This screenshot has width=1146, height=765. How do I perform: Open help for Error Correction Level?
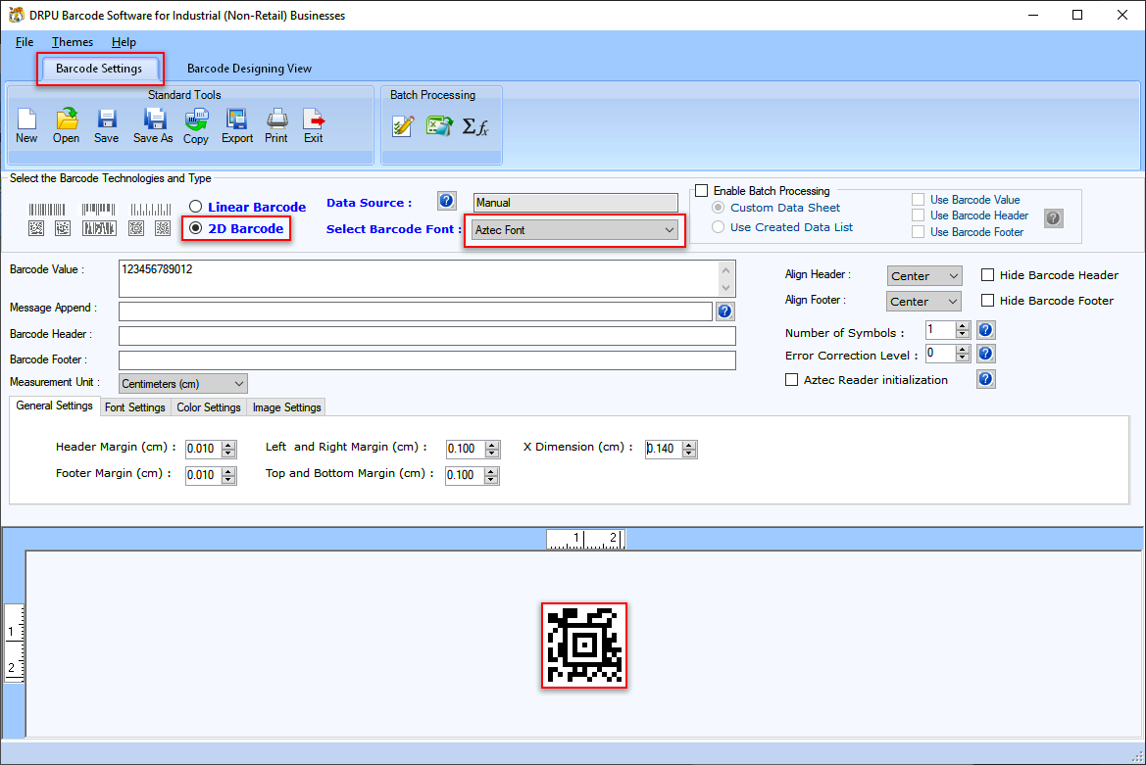point(985,354)
